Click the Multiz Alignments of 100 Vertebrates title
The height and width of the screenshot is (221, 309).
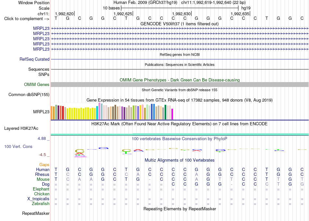[x=179, y=160]
